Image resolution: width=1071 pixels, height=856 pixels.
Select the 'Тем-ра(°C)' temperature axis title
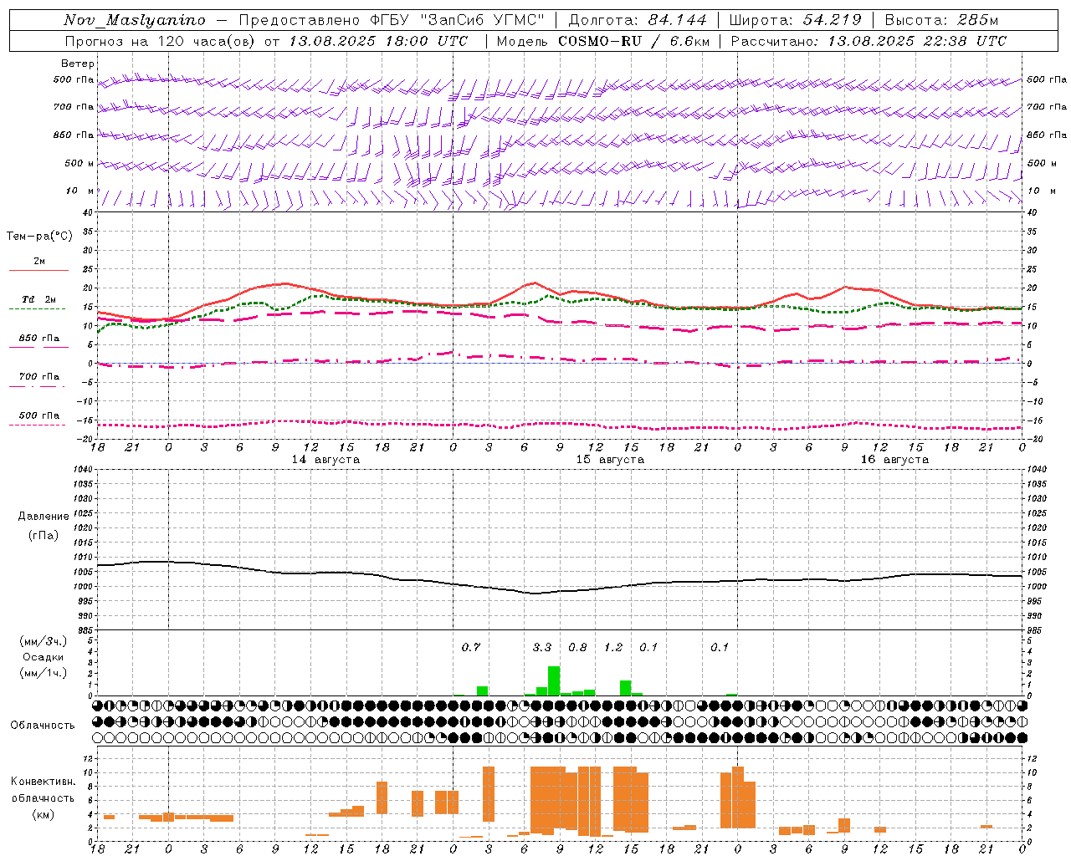point(39,236)
